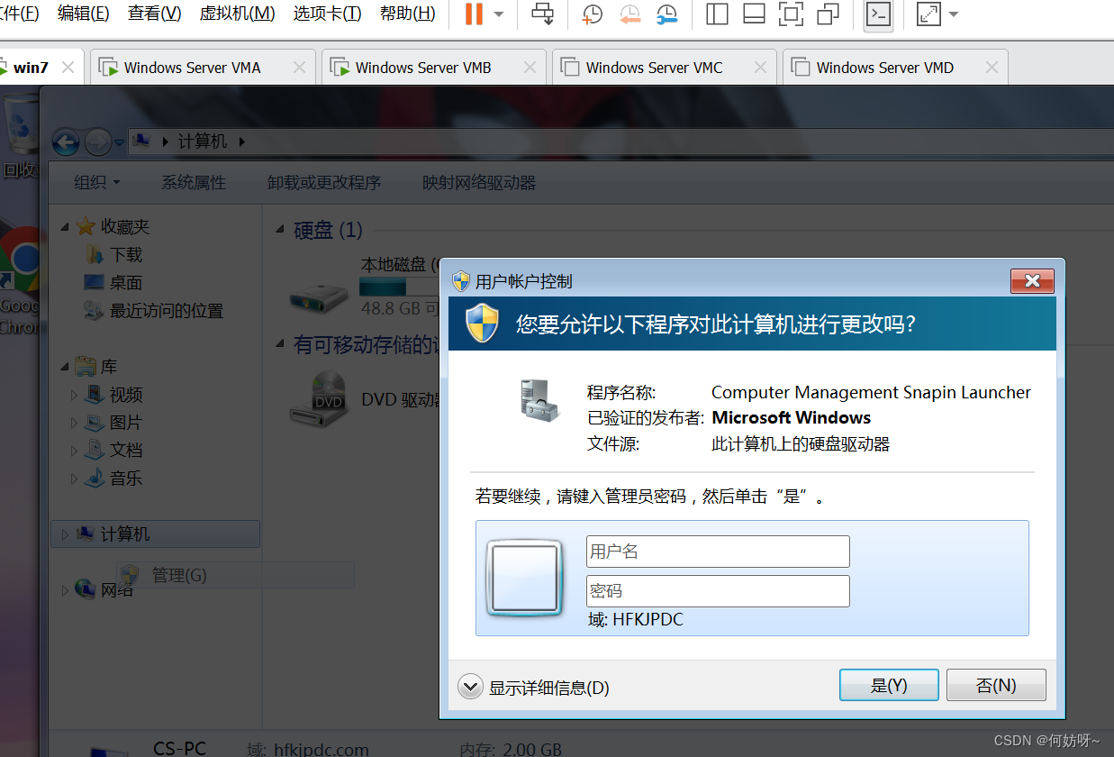Close the 用户帐户控制 dialog with the X

(1032, 281)
